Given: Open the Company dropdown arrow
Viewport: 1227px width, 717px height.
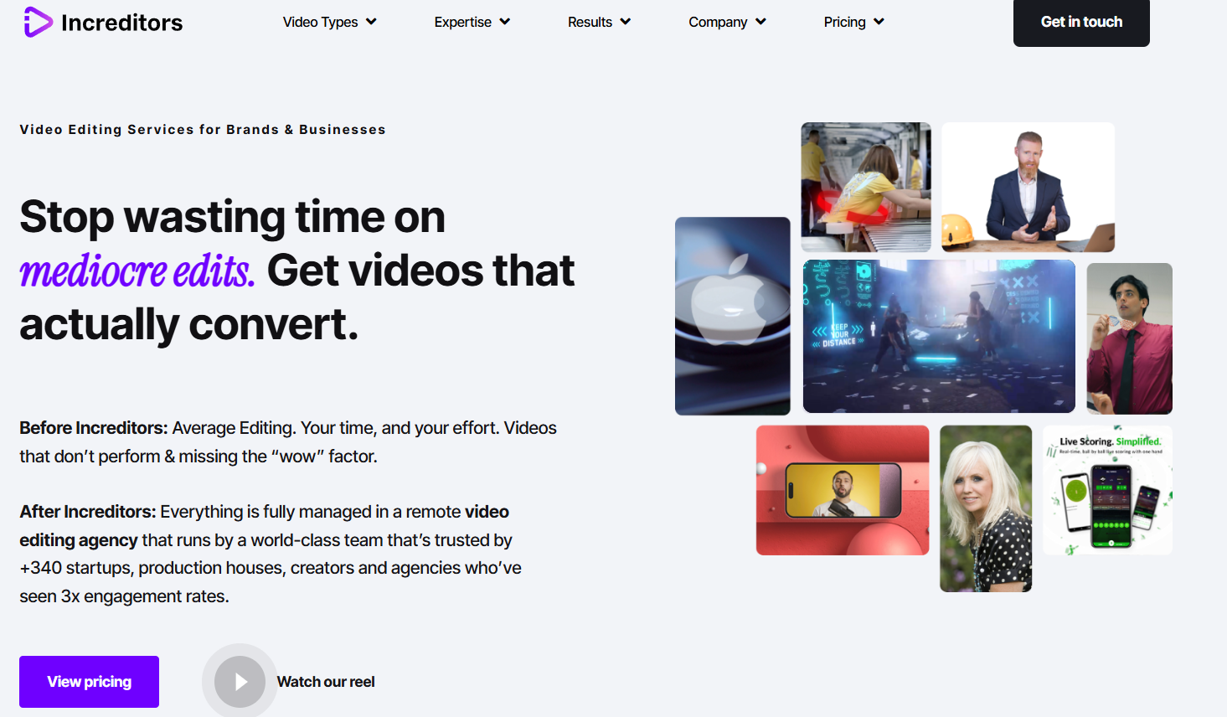Looking at the screenshot, I should (760, 22).
